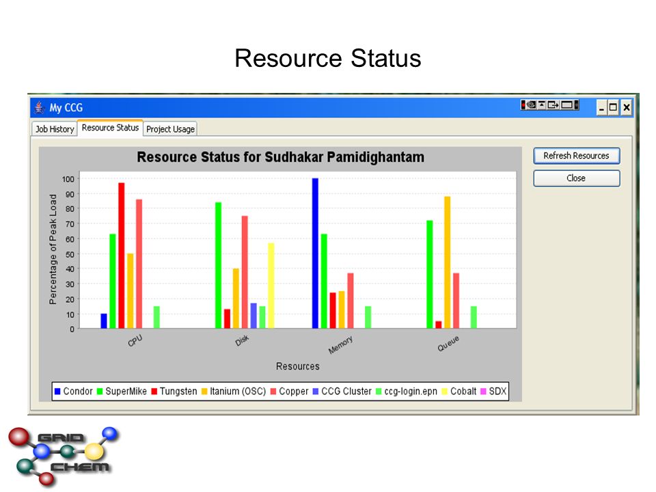Close My CCG window with the X button

627,108
